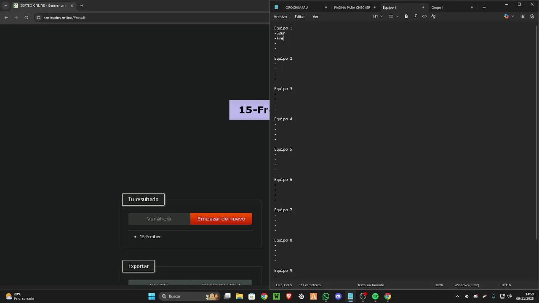Insert a link with Notepad's link icon
Image resolution: width=539 pixels, height=303 pixels.
(x=424, y=16)
